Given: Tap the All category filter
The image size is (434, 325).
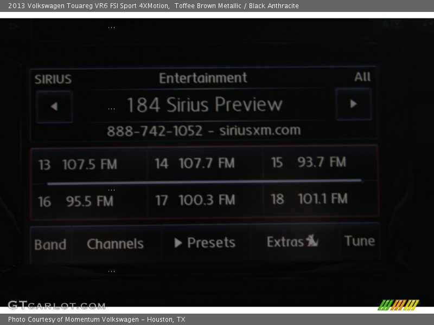Looking at the screenshot, I should [x=362, y=77].
